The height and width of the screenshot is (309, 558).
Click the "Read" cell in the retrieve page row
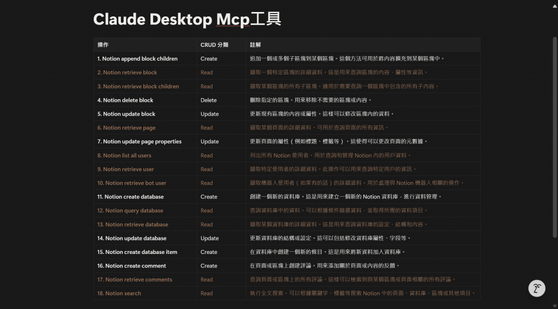click(x=221, y=128)
